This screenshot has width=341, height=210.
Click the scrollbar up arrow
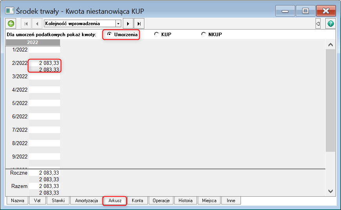point(330,45)
